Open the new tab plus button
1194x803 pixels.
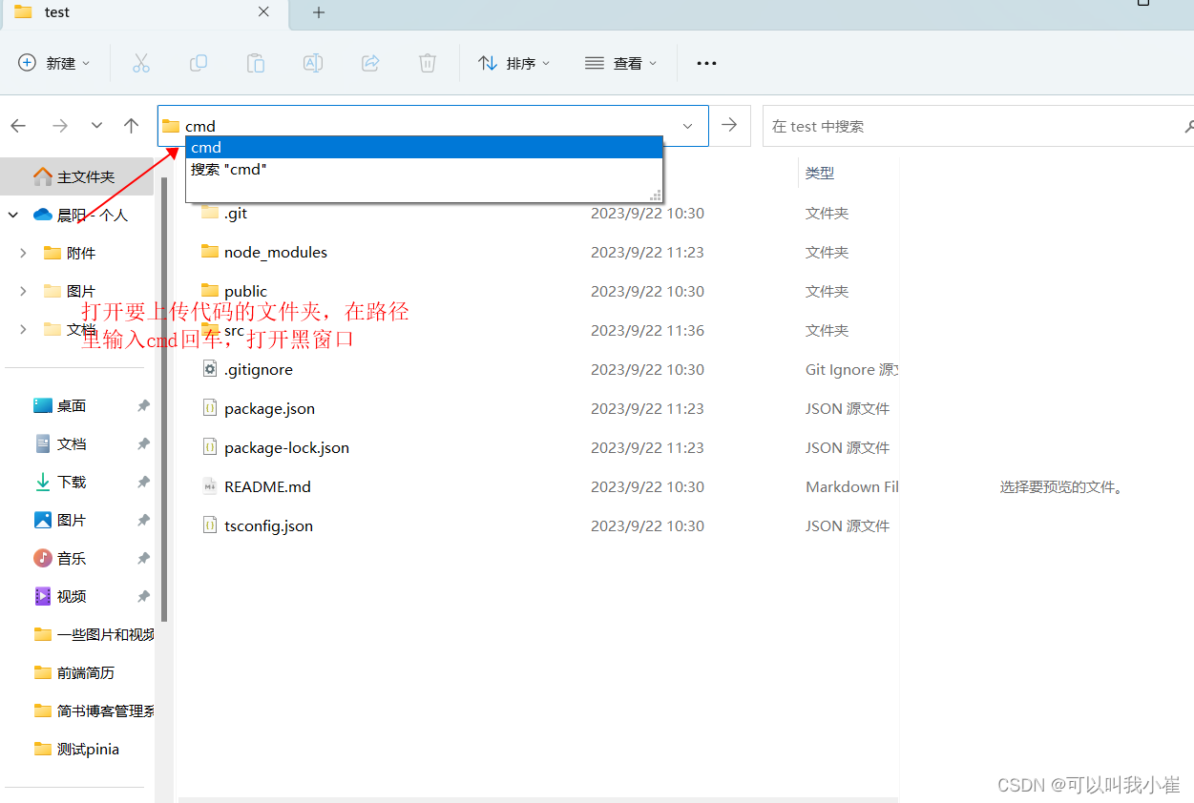(319, 12)
